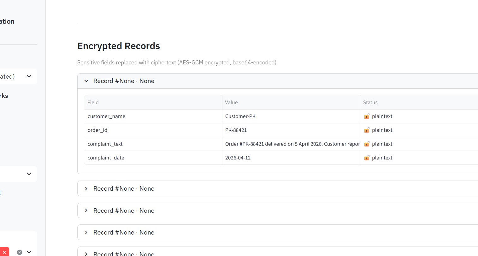Select the complaint_date field cell
Viewport: 478px width, 256px height.
point(153,158)
